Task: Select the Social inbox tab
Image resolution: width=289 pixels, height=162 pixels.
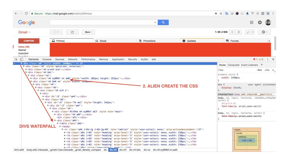Action: point(115,41)
